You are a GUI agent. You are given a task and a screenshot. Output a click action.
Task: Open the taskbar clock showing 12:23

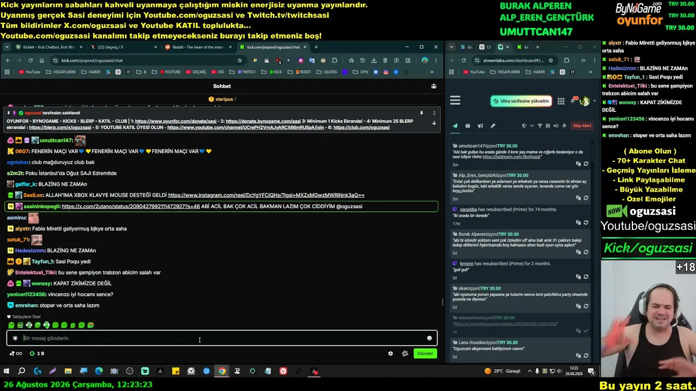click(573, 371)
